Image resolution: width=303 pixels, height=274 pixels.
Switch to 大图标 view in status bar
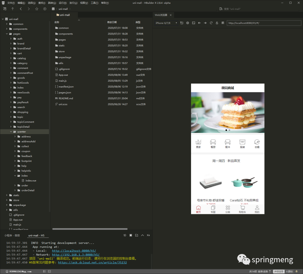click(289, 271)
